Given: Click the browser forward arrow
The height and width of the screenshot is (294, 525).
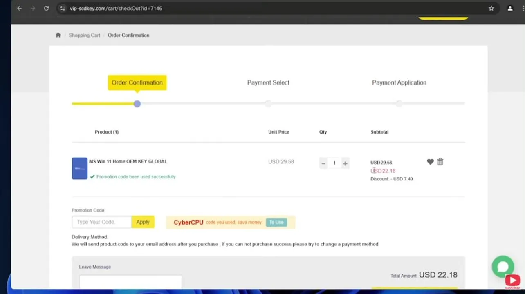Looking at the screenshot, I should tap(33, 8).
